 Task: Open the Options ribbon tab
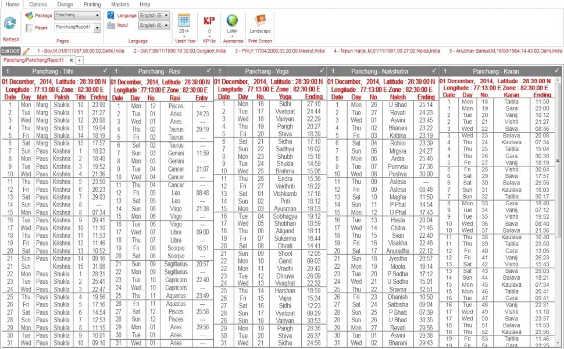coord(38,4)
